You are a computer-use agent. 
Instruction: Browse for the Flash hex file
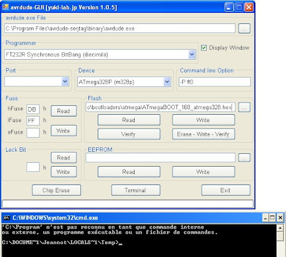[244, 107]
